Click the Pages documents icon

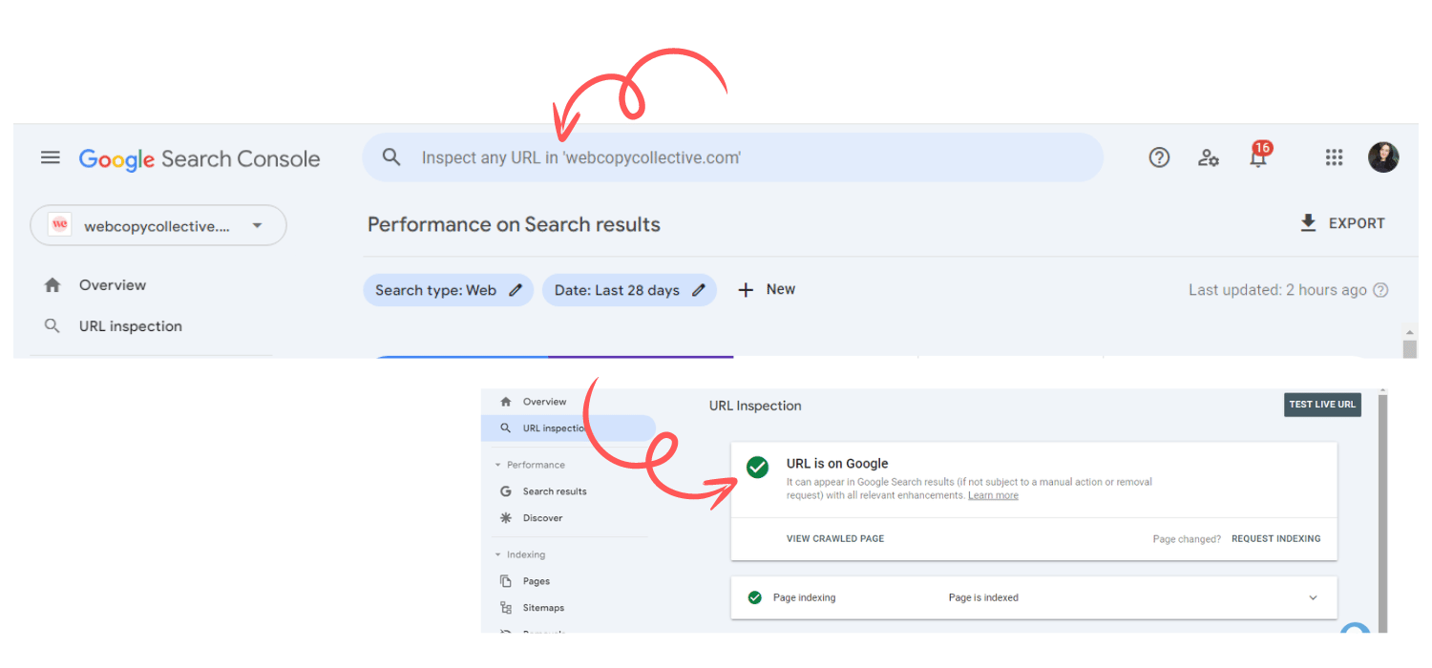[506, 581]
